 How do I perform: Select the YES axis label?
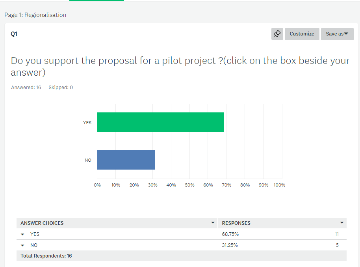[x=87, y=123]
